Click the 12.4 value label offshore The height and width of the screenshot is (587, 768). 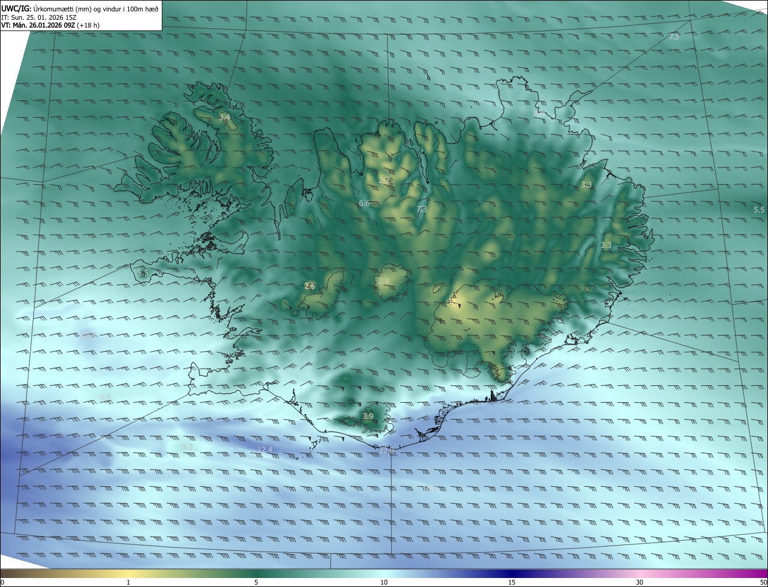(x=265, y=450)
